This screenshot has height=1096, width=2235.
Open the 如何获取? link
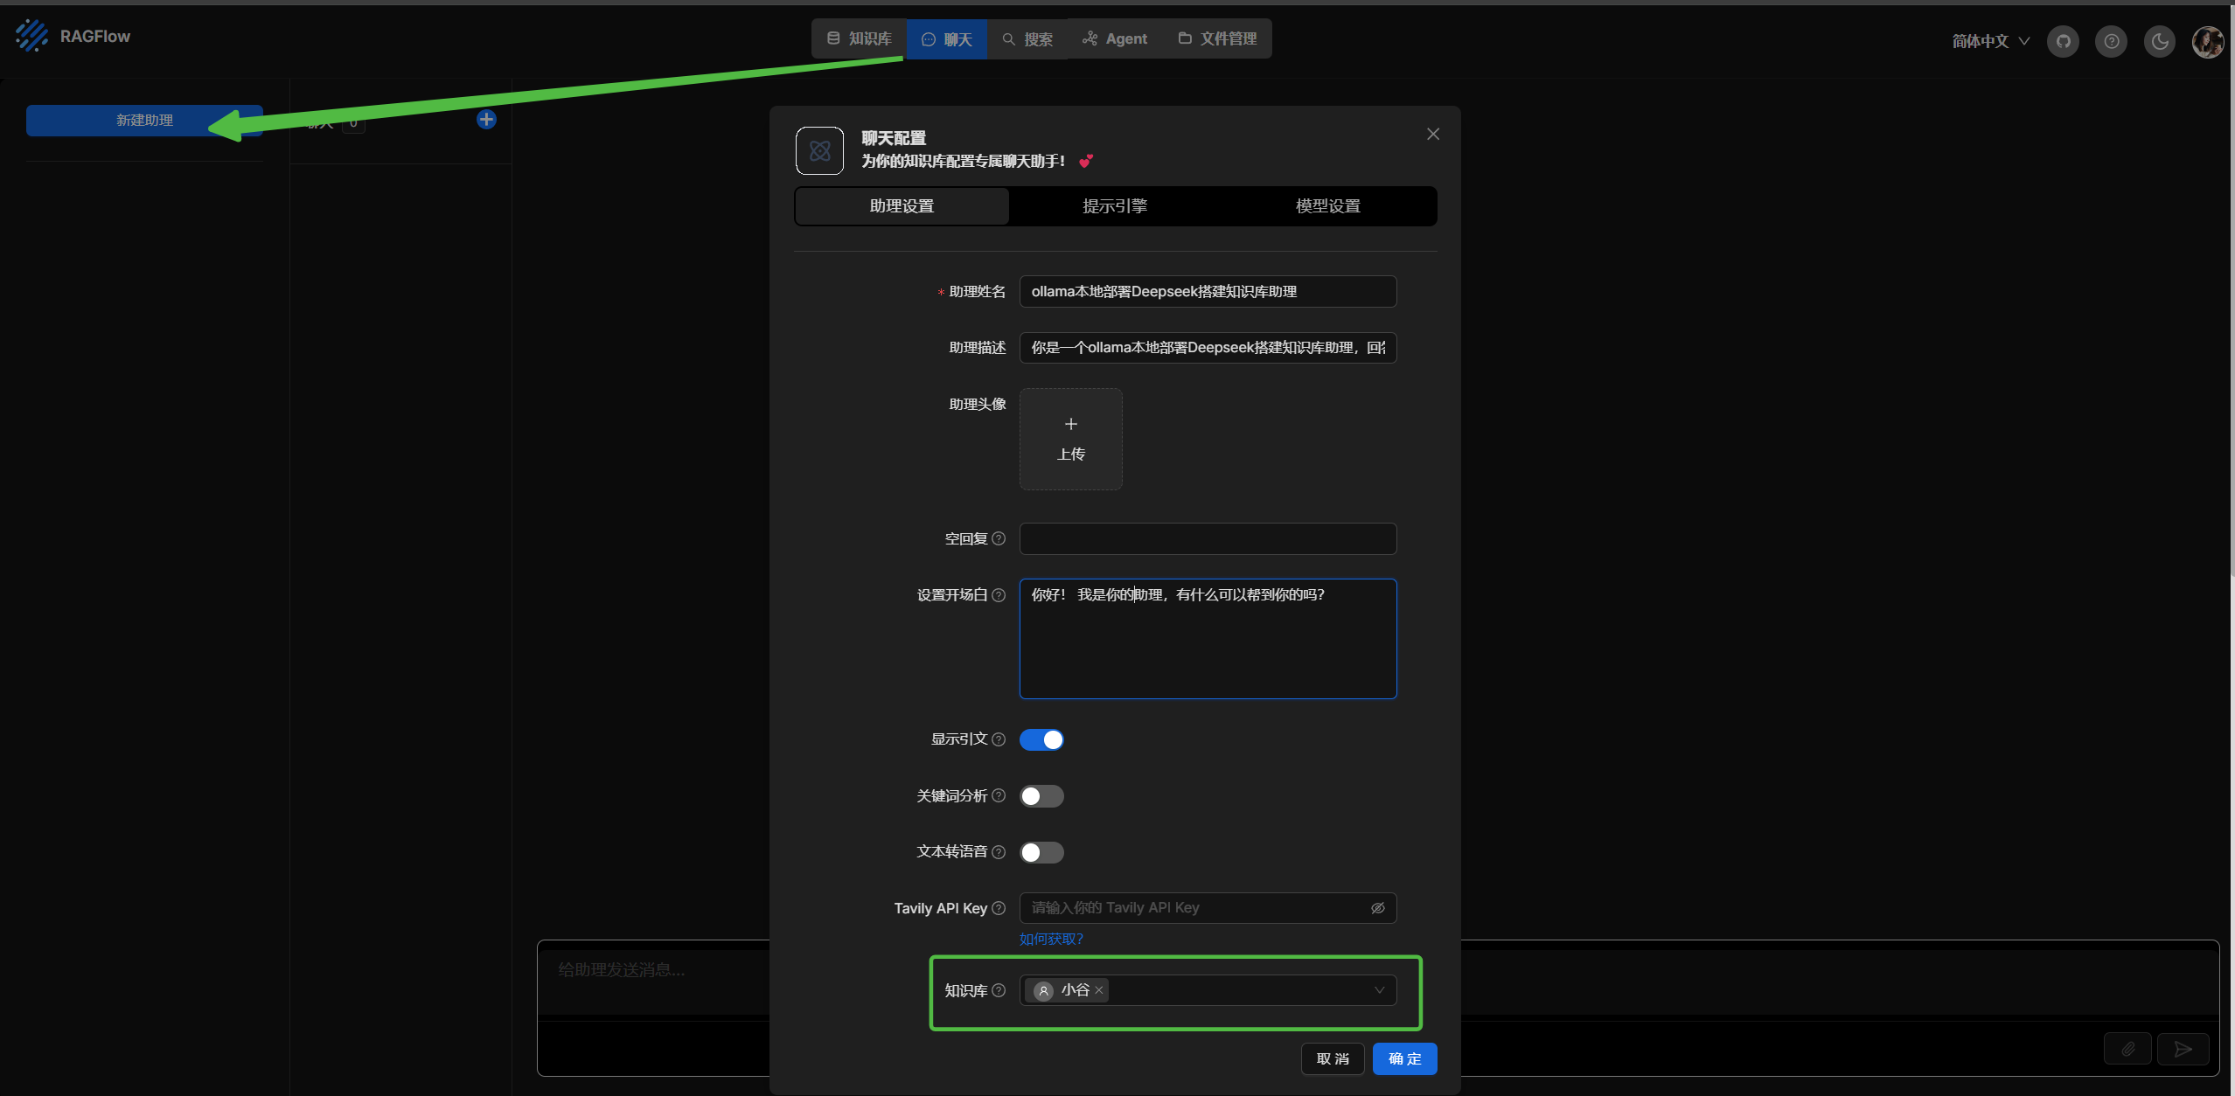[x=1051, y=939]
